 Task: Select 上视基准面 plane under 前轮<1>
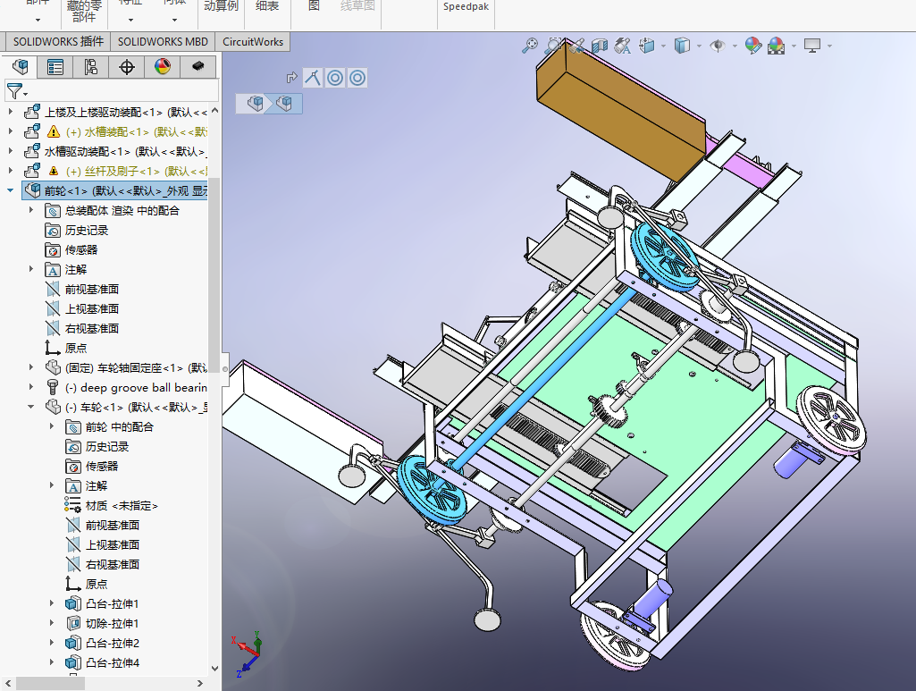click(x=92, y=309)
